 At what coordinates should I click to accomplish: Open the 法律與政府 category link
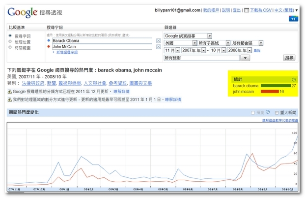point(33,83)
